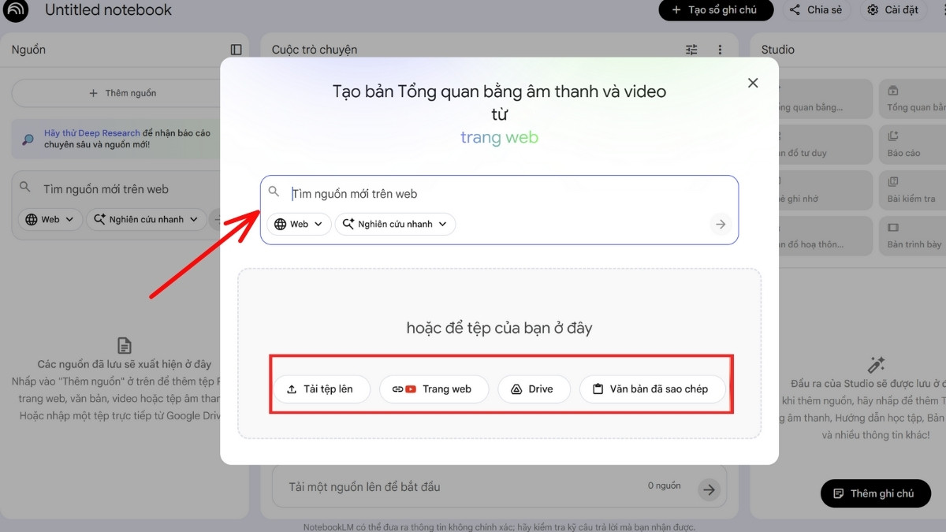Screen dimensions: 946x532
Task: Upload a file with Tải tệp lên
Action: [x=322, y=389]
